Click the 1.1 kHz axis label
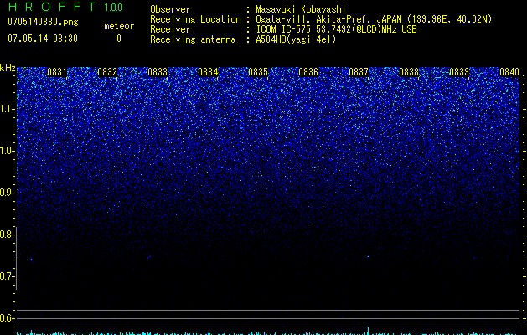The width and height of the screenshot is (527, 335). (7, 109)
